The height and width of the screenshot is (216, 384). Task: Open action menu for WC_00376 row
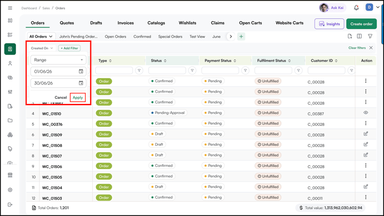click(366, 123)
